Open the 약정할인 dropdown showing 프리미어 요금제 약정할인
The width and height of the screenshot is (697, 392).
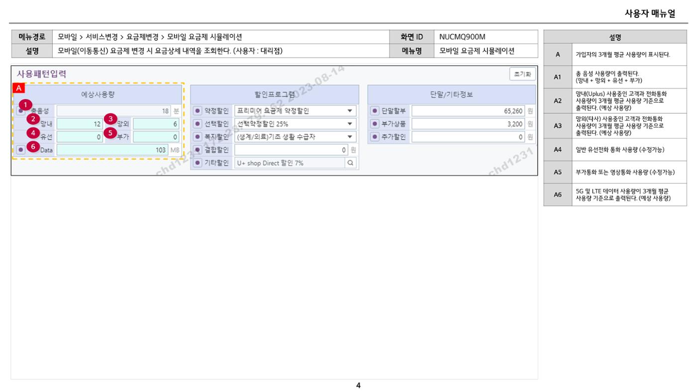(x=295, y=111)
